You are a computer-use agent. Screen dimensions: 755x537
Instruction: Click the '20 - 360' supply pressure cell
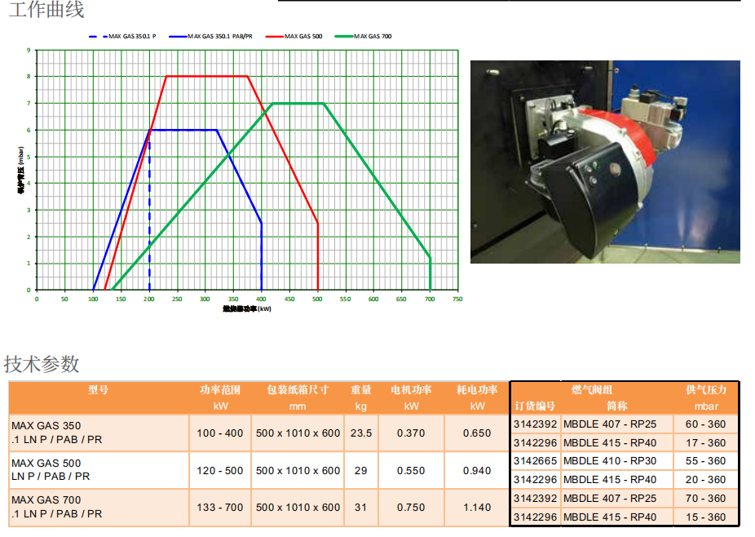706,480
